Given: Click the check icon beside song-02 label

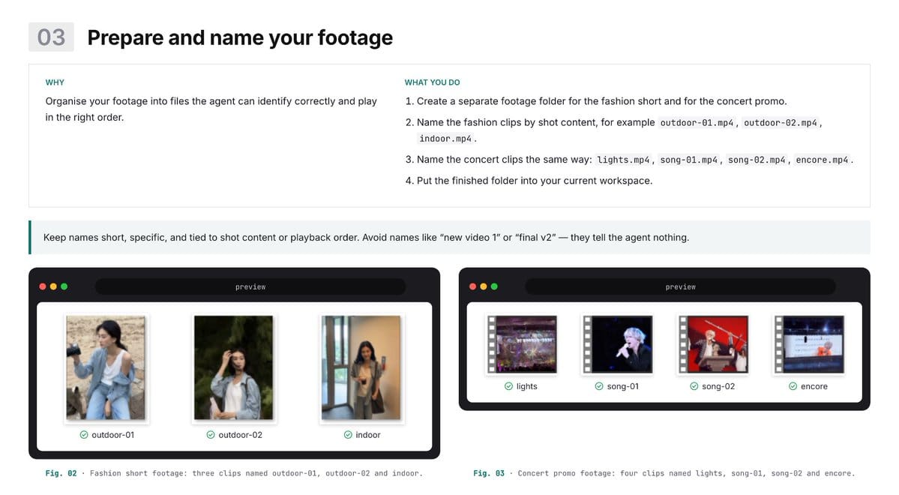Looking at the screenshot, I should click(694, 386).
